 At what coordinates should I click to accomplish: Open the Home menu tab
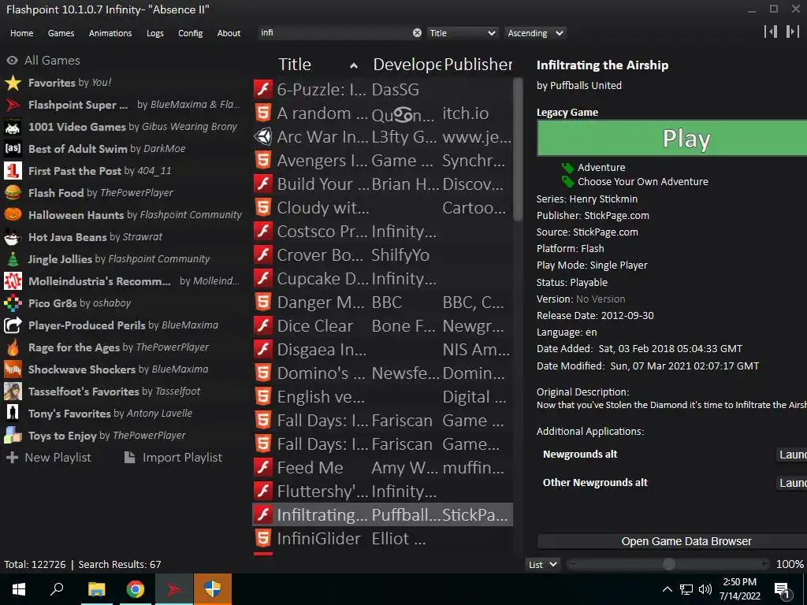point(21,33)
